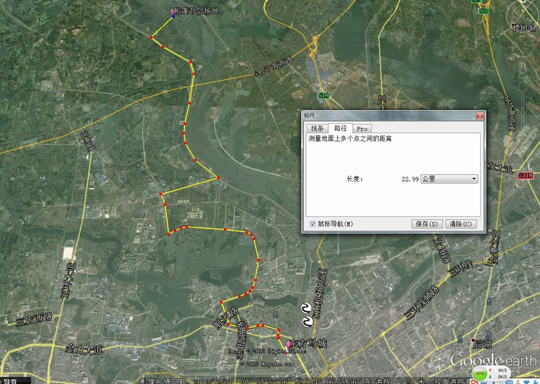Click the 后湖 place label
Viewport: 540px width, 384px height.
click(x=482, y=344)
